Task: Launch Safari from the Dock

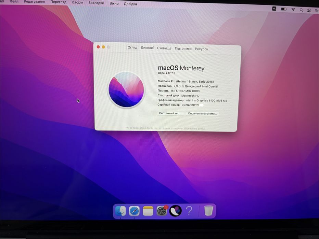Action: pos(134,211)
